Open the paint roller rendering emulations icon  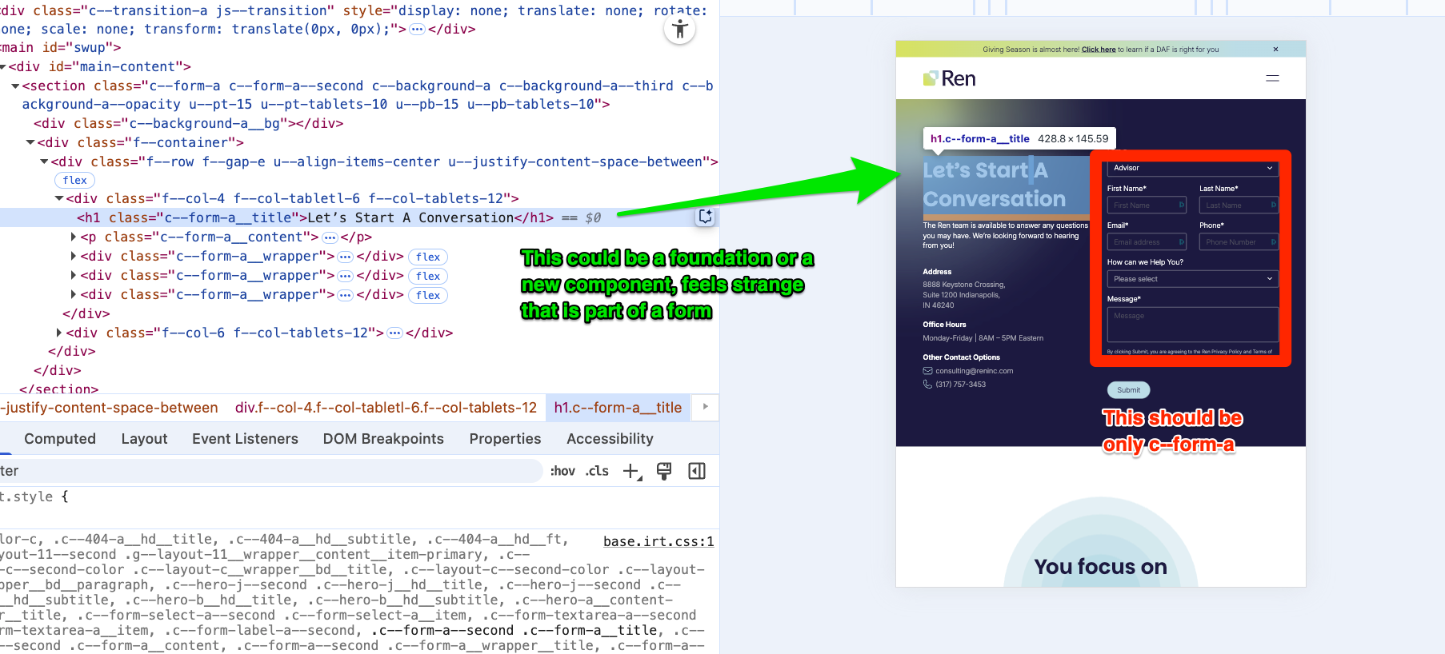point(663,472)
